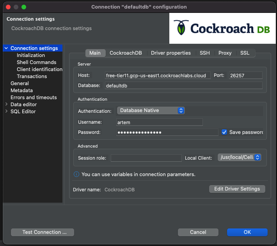Select Client identification in the sidebar

39,69
